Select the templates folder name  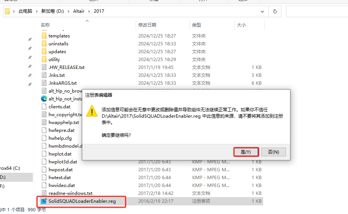59,36
